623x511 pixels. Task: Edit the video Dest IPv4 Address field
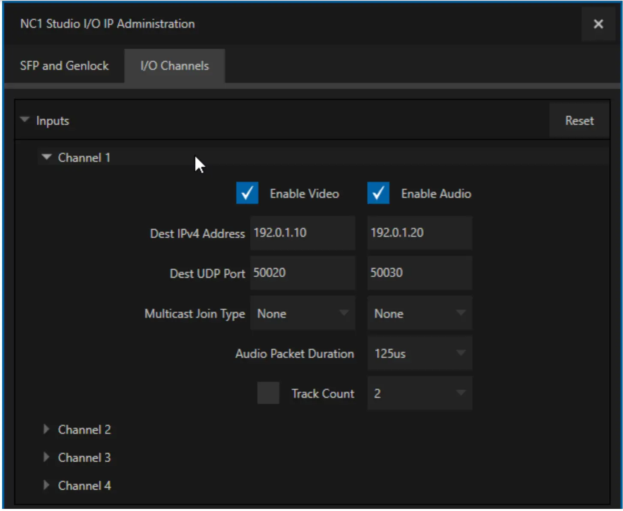[x=303, y=233]
